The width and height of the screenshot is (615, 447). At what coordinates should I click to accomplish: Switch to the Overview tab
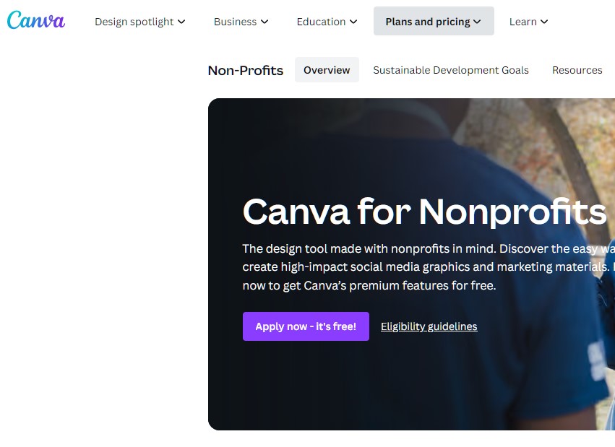[327, 70]
